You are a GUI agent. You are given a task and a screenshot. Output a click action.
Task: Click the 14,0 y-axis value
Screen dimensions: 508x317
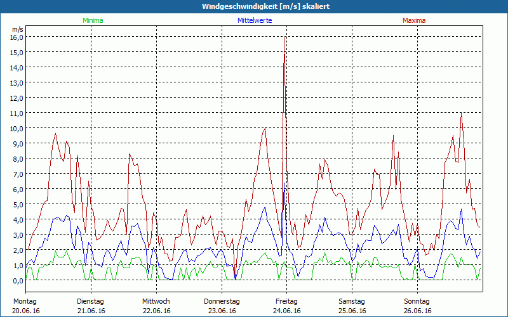coord(17,68)
